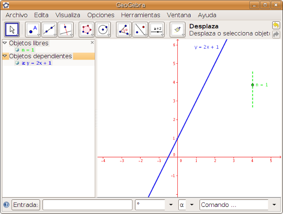Toggle visibility circle of line a
Viewport: 283px width, 214px height.
point(17,63)
